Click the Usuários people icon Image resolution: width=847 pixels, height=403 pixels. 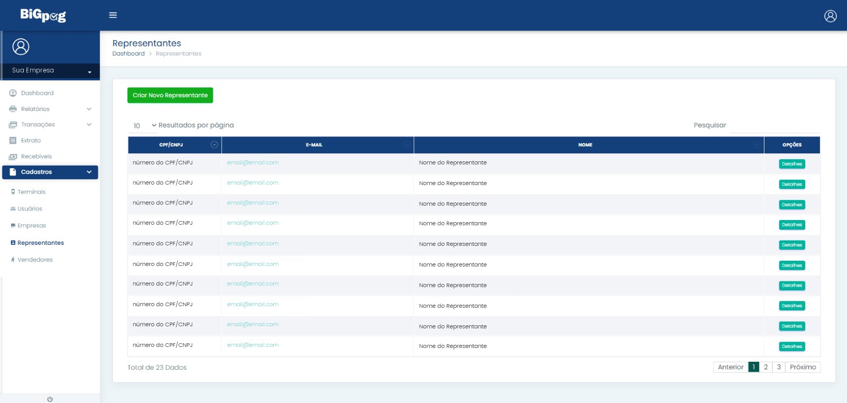click(13, 209)
